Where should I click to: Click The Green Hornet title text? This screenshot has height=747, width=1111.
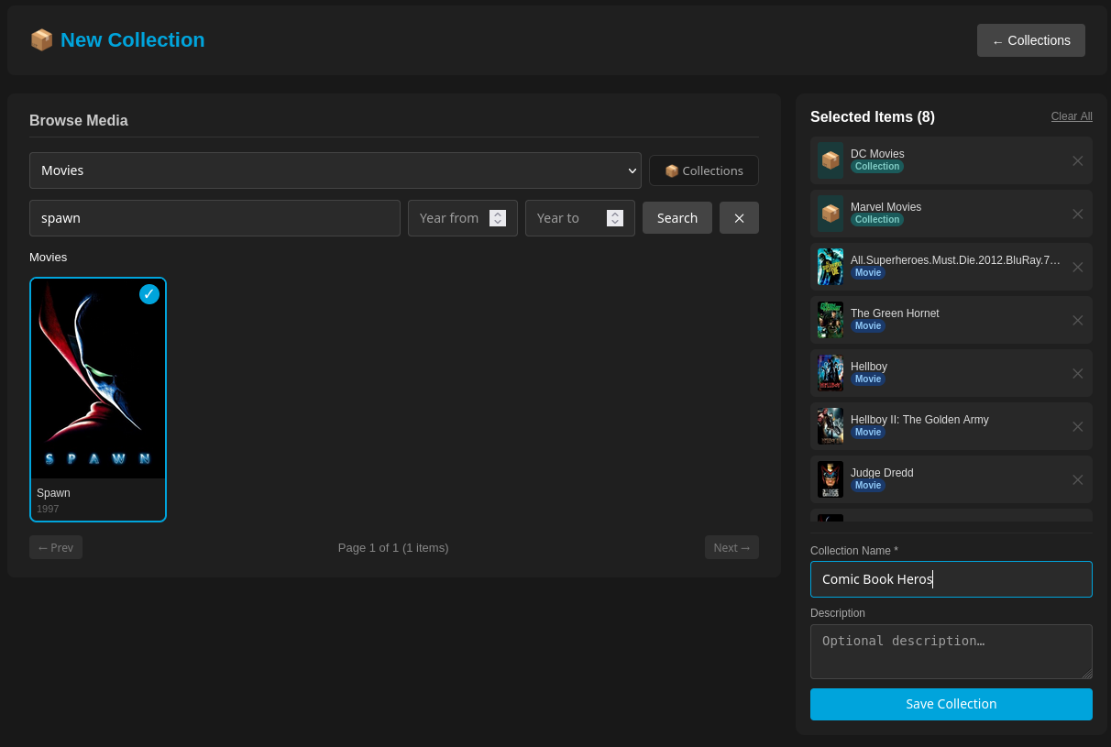pos(895,313)
